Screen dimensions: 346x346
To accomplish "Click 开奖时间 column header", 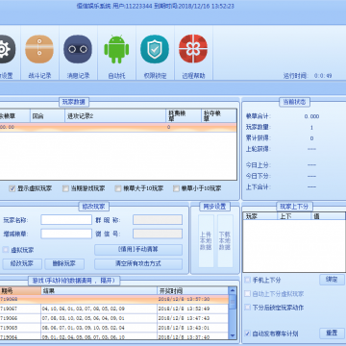I will (x=193, y=291).
